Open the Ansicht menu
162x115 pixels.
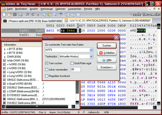pos(34,9)
